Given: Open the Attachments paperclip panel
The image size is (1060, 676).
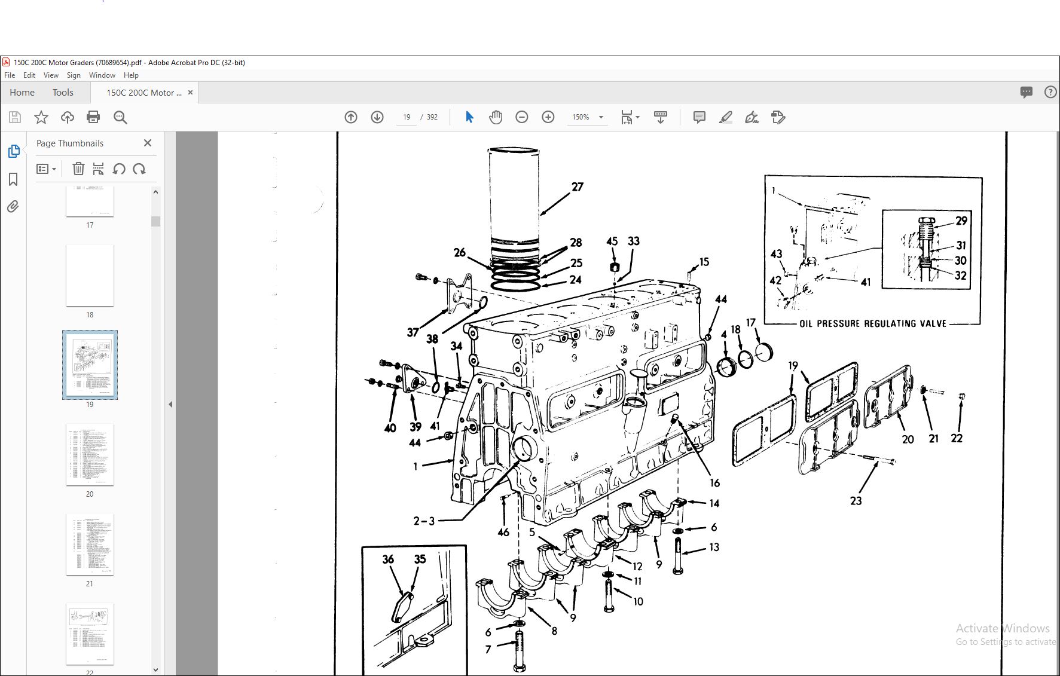Looking at the screenshot, I should coord(13,207).
